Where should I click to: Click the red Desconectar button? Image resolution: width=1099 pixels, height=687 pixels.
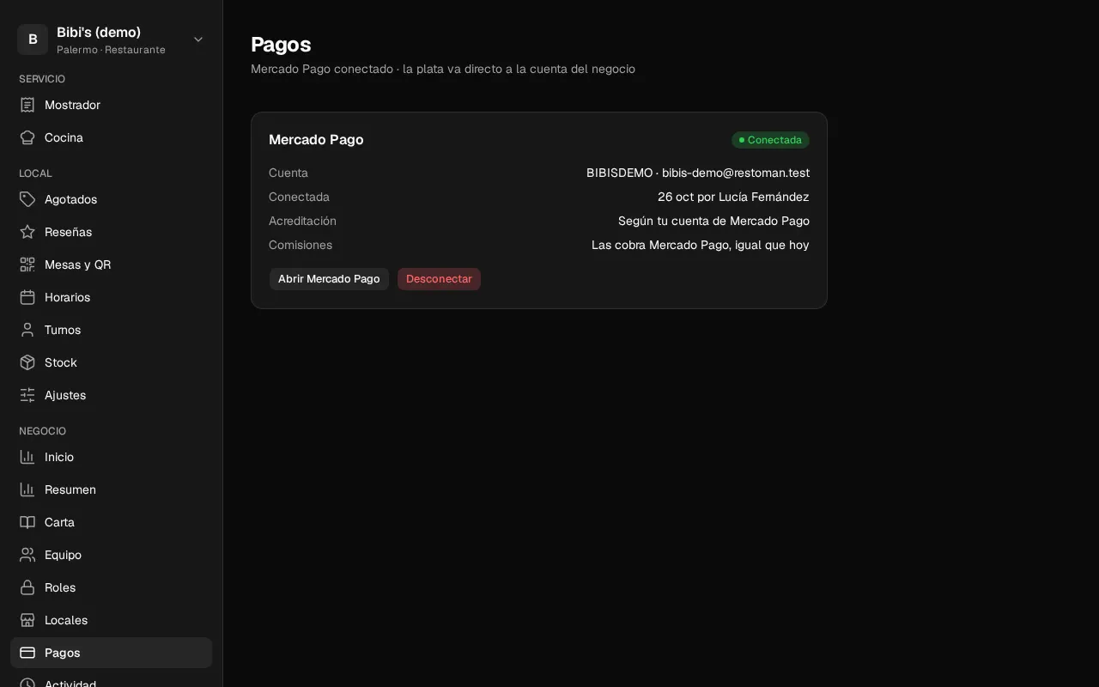(439, 279)
